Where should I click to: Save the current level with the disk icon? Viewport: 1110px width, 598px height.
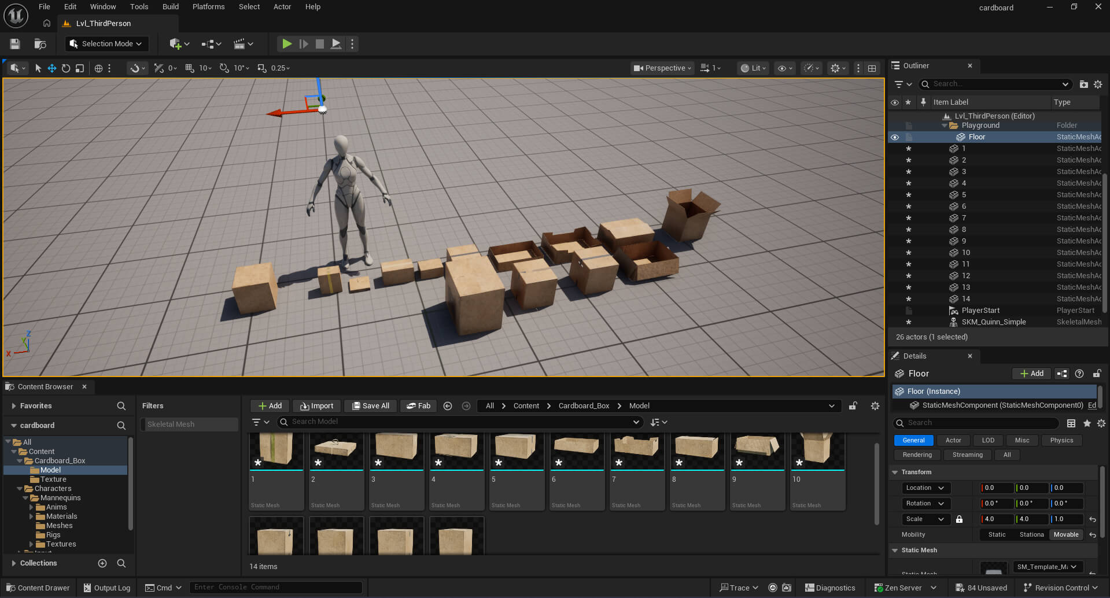(x=15, y=44)
